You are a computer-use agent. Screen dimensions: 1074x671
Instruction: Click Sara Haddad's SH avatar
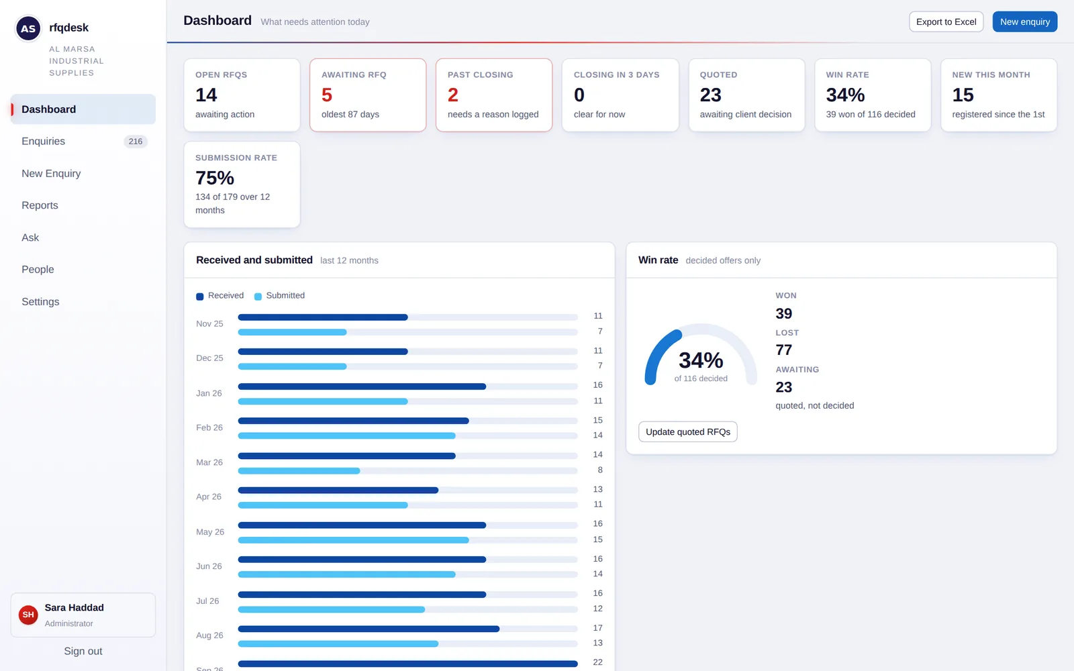pyautogui.click(x=28, y=615)
